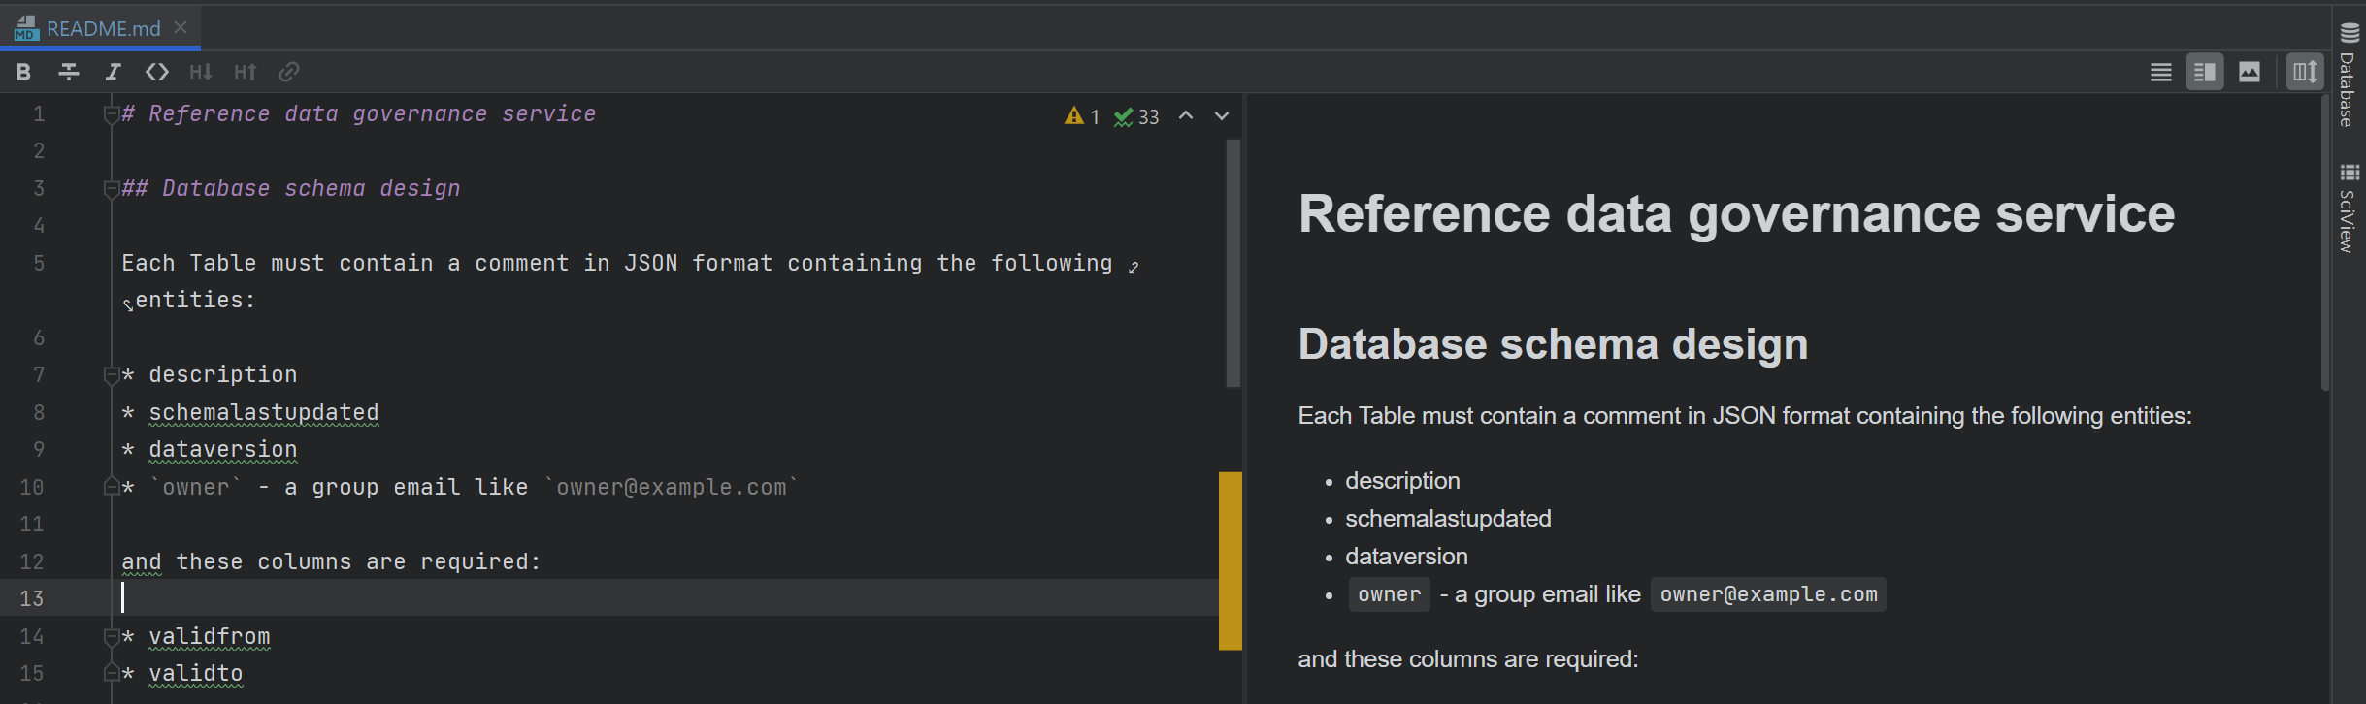Screen dimensions: 2366x704
Task: Click preview heading Database schema design
Action: tap(1553, 344)
